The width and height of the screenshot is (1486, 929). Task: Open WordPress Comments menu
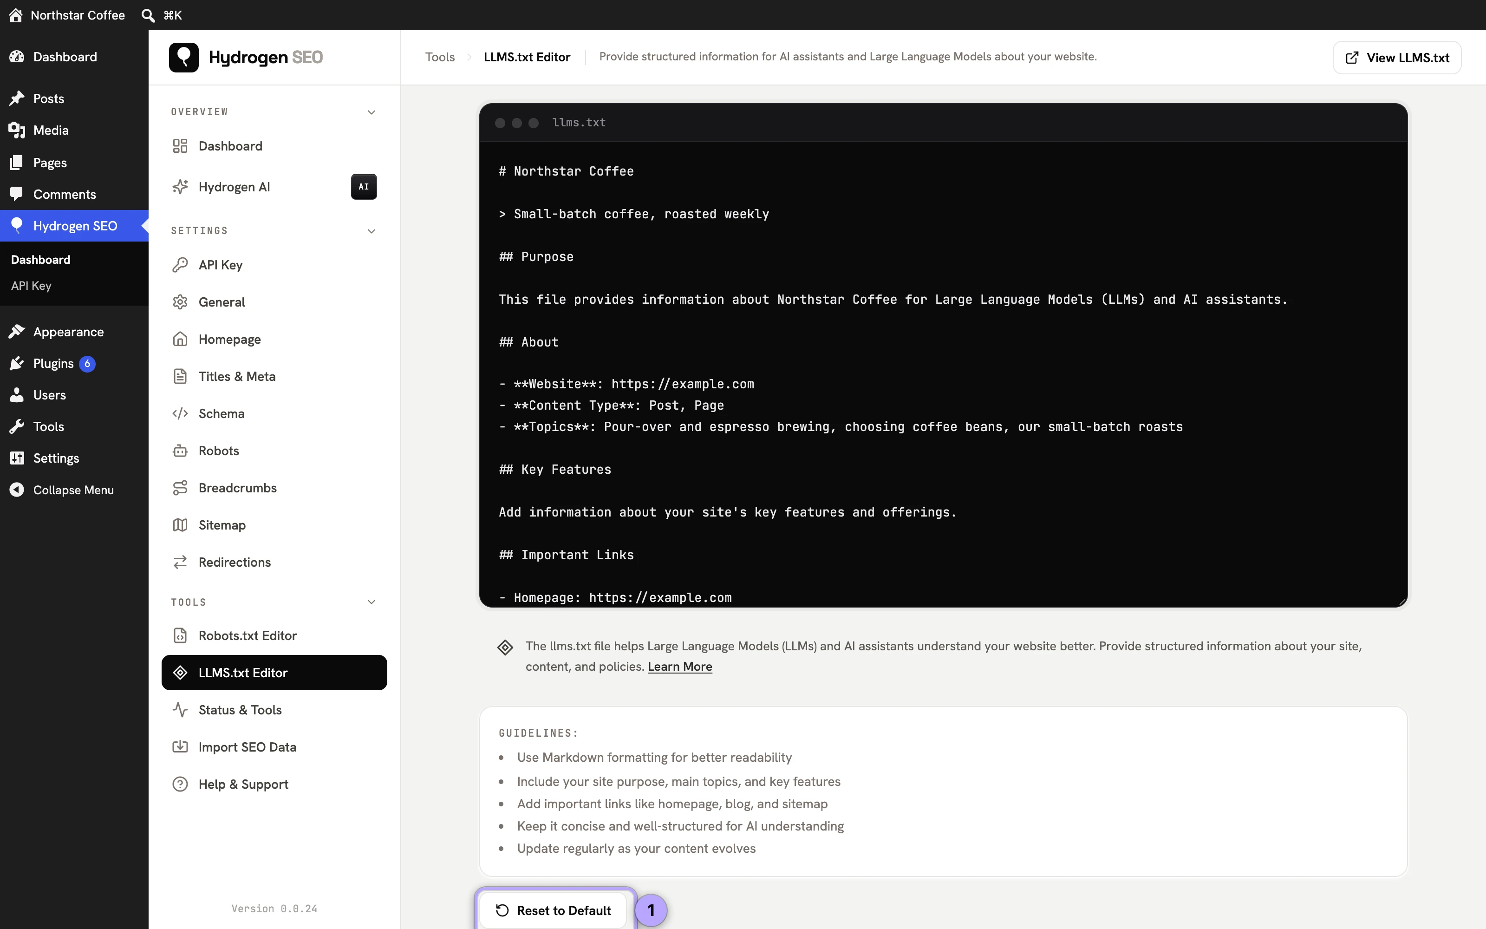74,194
